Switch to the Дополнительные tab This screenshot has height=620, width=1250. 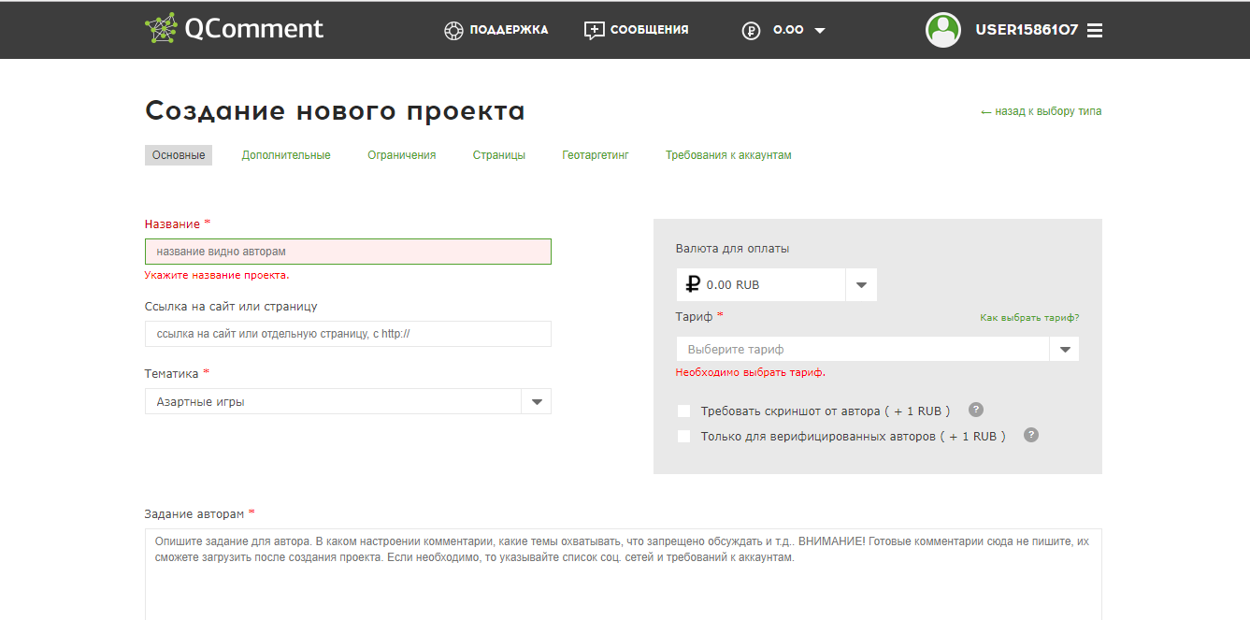coord(286,154)
